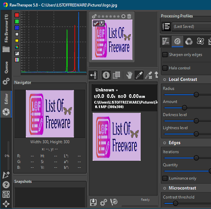Viewport: 211px width, 209px height.
Task: Toggle RGB indicator bar icon
Action: pos(17,60)
